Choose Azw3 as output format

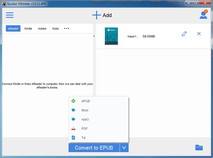pos(99,119)
